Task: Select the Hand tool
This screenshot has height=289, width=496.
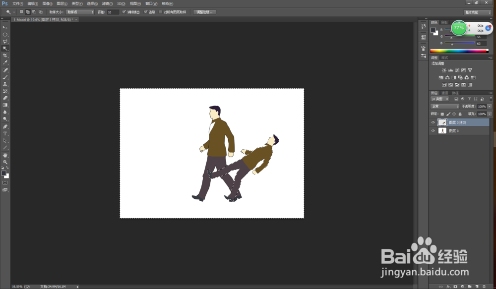Action: point(5,155)
